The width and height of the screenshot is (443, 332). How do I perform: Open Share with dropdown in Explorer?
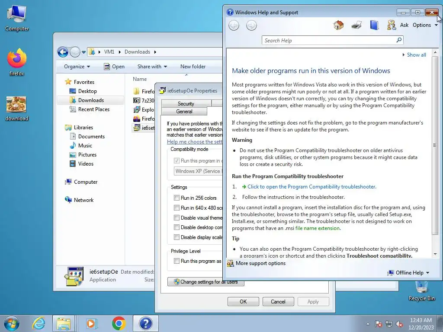point(152,67)
